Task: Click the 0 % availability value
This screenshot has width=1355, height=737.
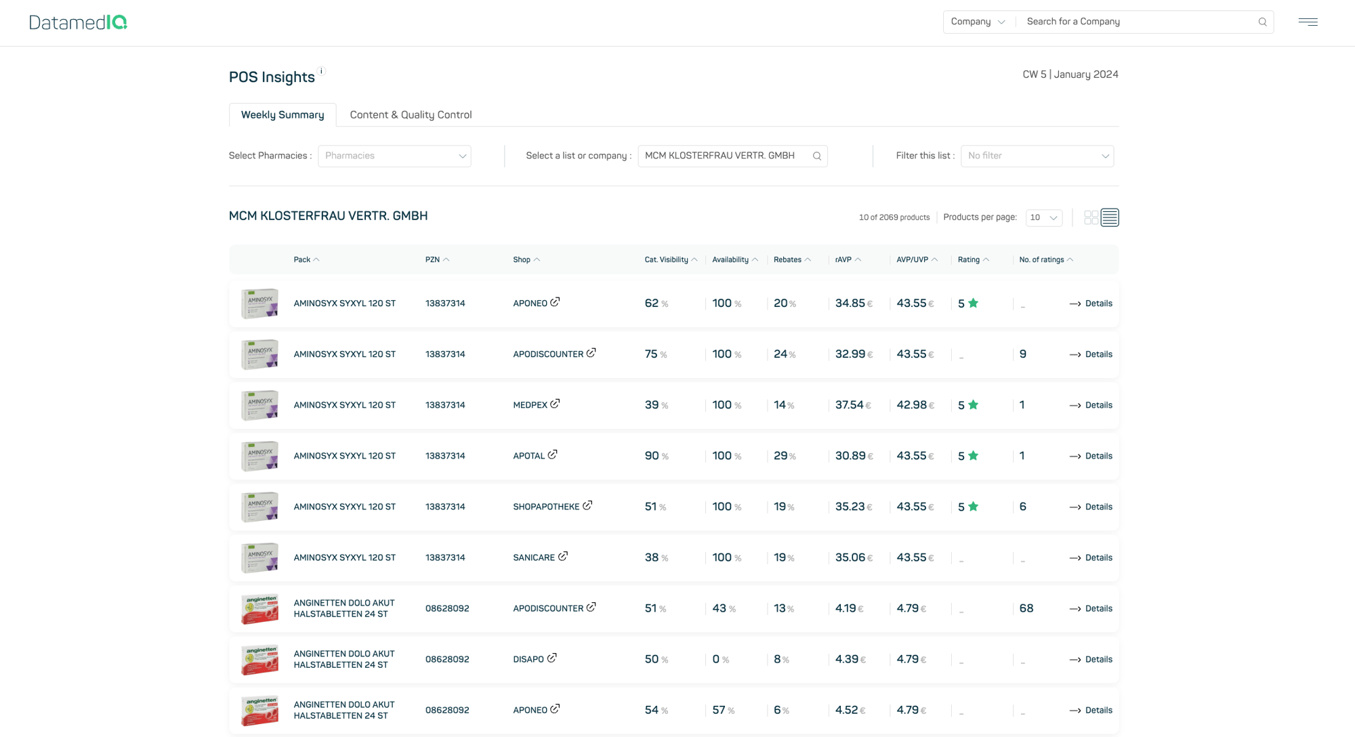Action: 720,659
